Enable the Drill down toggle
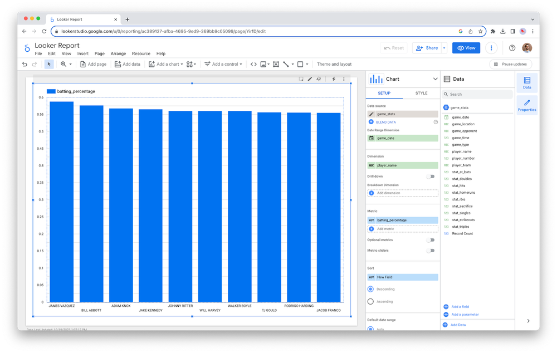This screenshot has height=353, width=557. 430,176
